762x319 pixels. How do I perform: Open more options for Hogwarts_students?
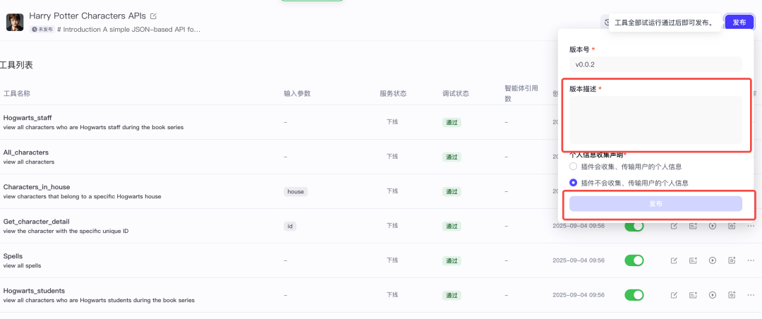point(751,295)
